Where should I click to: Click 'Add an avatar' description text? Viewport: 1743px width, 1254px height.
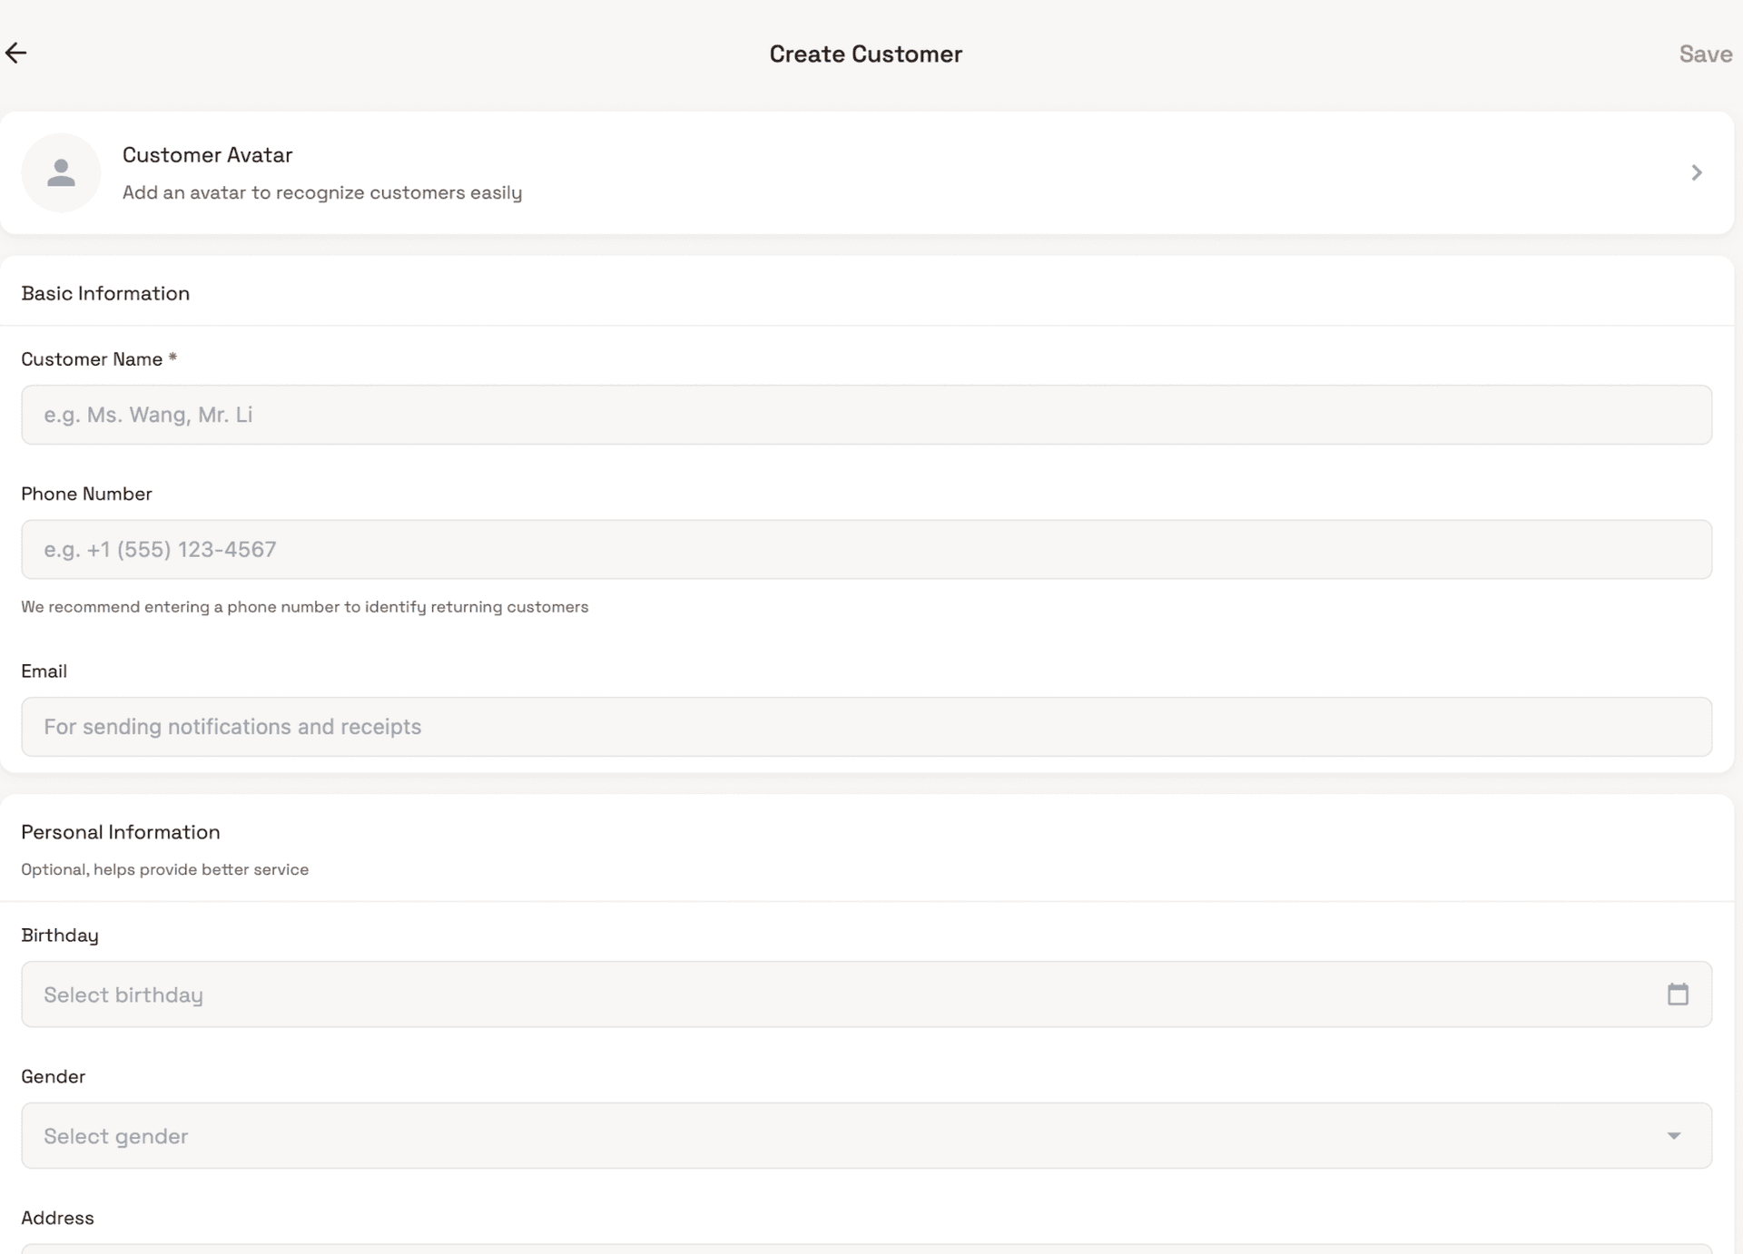(x=321, y=192)
